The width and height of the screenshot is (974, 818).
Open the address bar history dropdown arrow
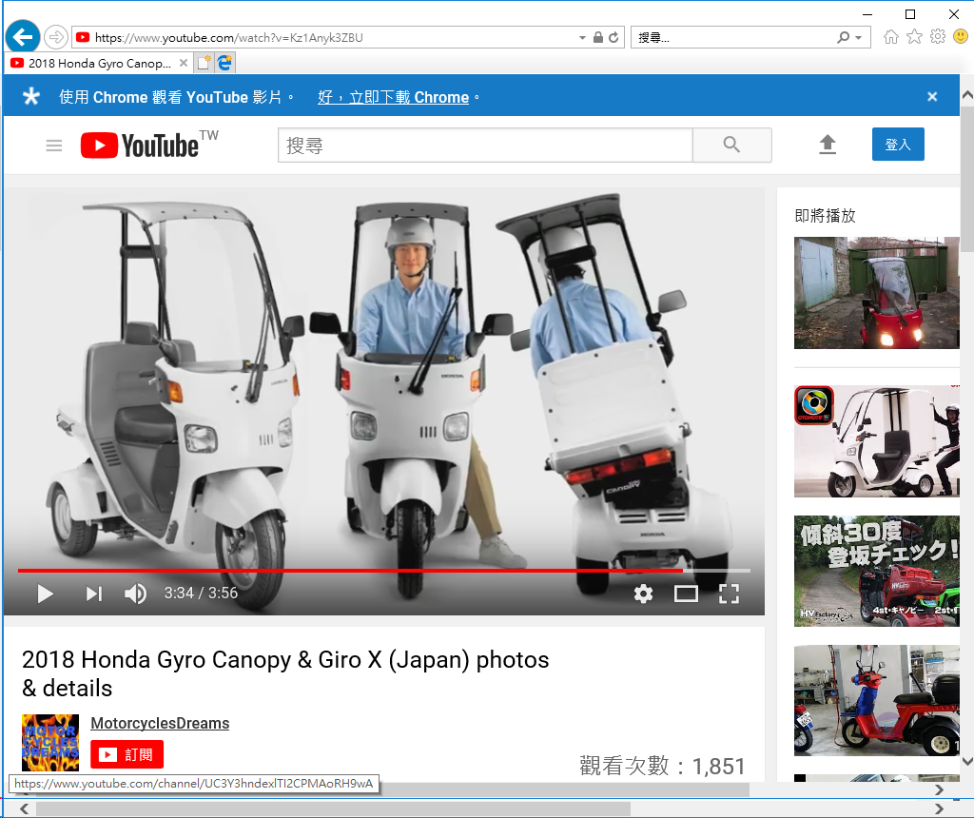[x=582, y=38]
